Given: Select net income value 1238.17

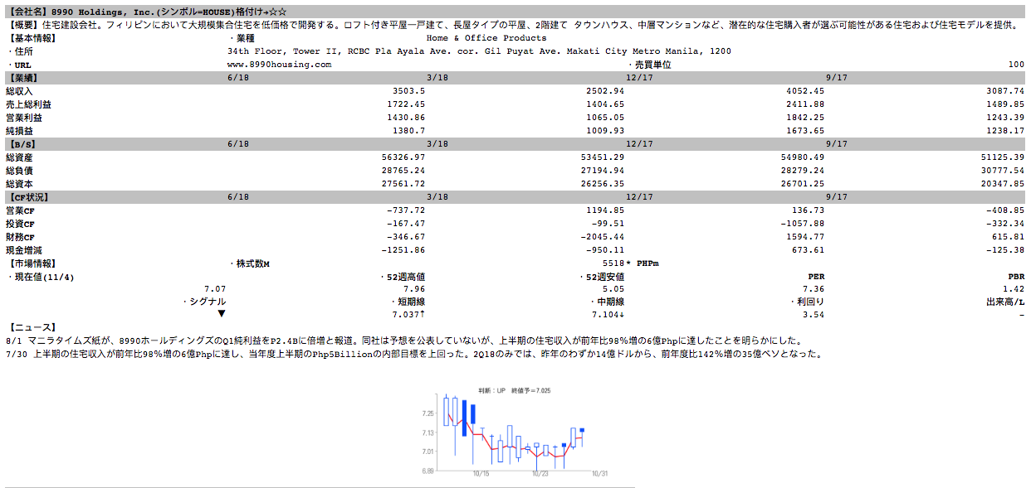Looking at the screenshot, I should click(1005, 131).
